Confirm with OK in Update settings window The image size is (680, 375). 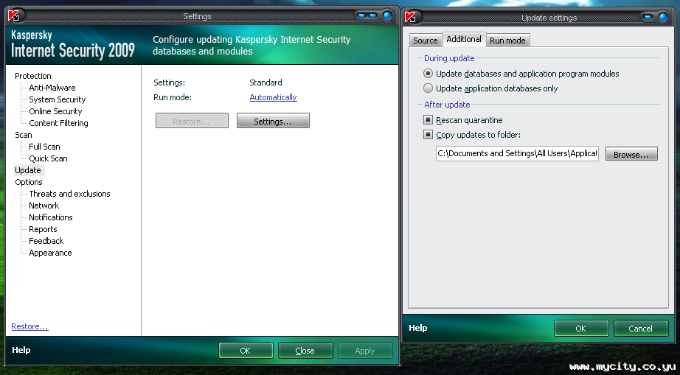click(580, 329)
